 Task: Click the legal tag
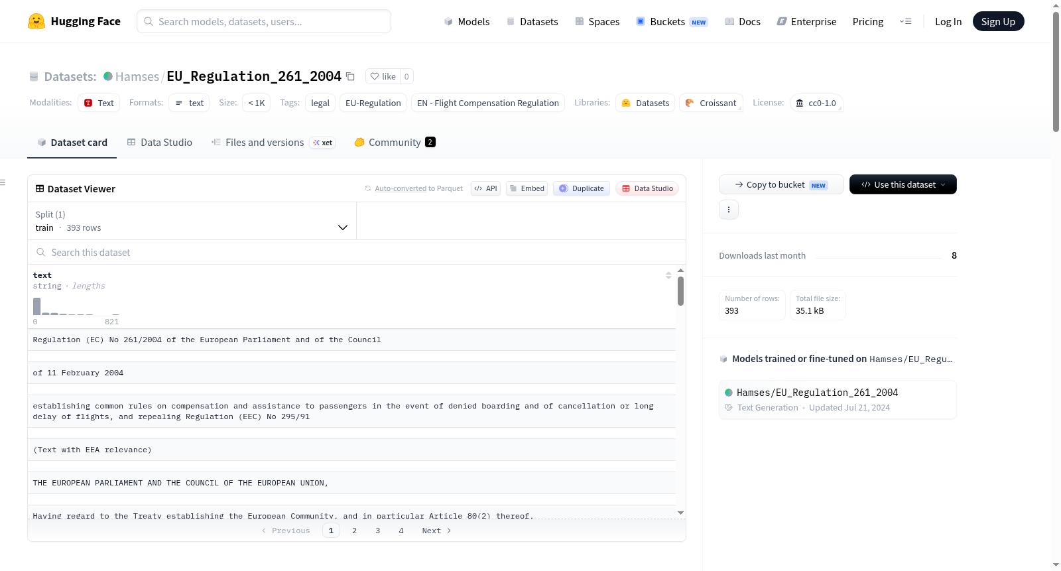[320, 103]
